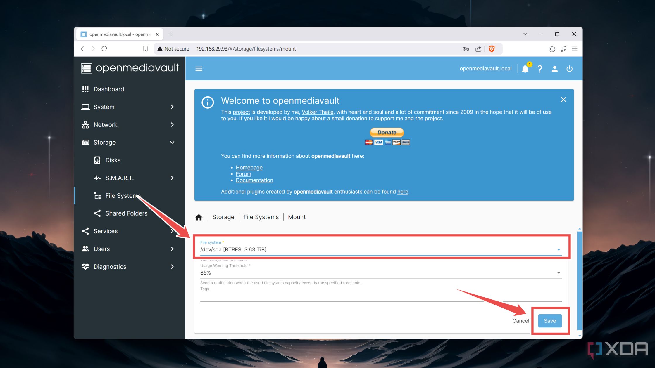Save the file system mount configuration
Screen dimensions: 655x368
tap(550, 321)
